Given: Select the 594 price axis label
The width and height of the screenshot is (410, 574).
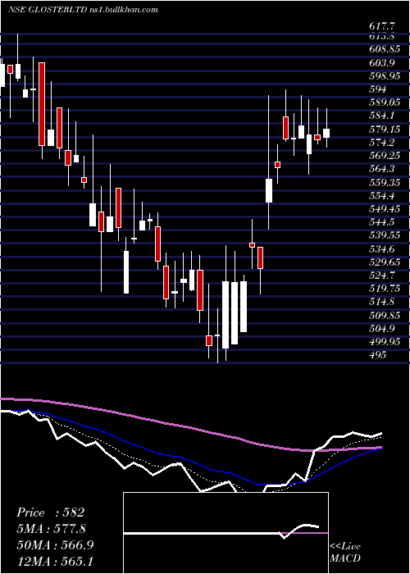Looking at the screenshot, I should (x=377, y=89).
